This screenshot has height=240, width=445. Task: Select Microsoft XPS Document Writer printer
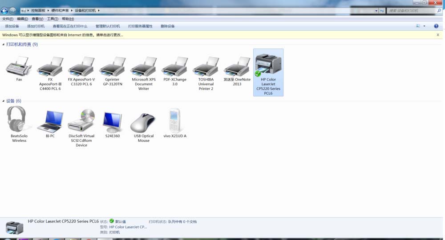pos(144,66)
